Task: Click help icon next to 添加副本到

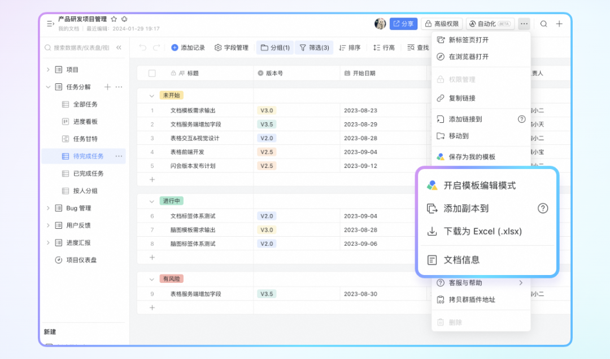Action: pos(542,209)
